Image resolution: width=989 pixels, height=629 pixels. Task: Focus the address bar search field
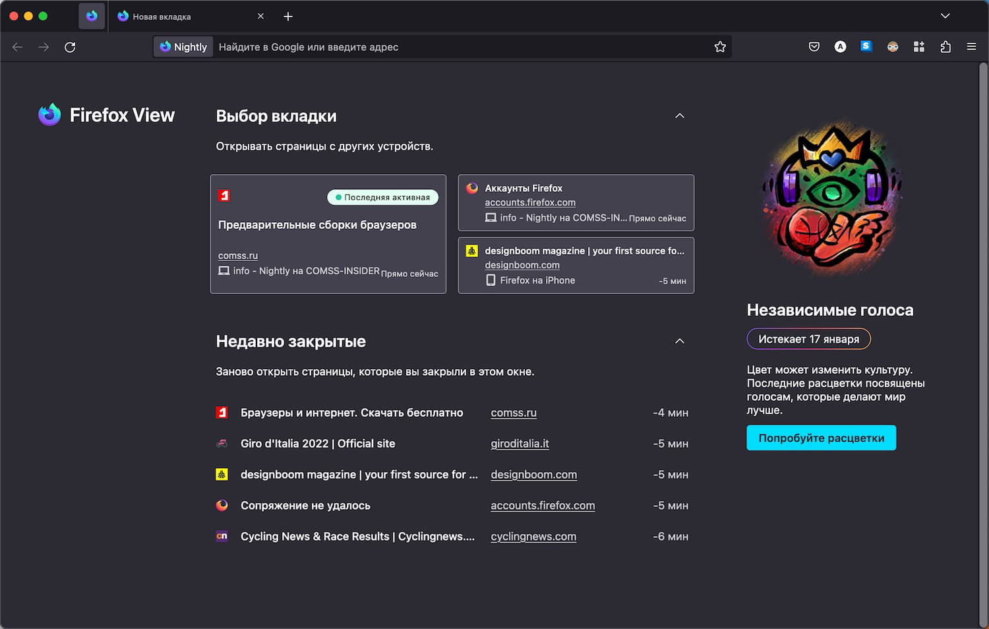click(462, 47)
